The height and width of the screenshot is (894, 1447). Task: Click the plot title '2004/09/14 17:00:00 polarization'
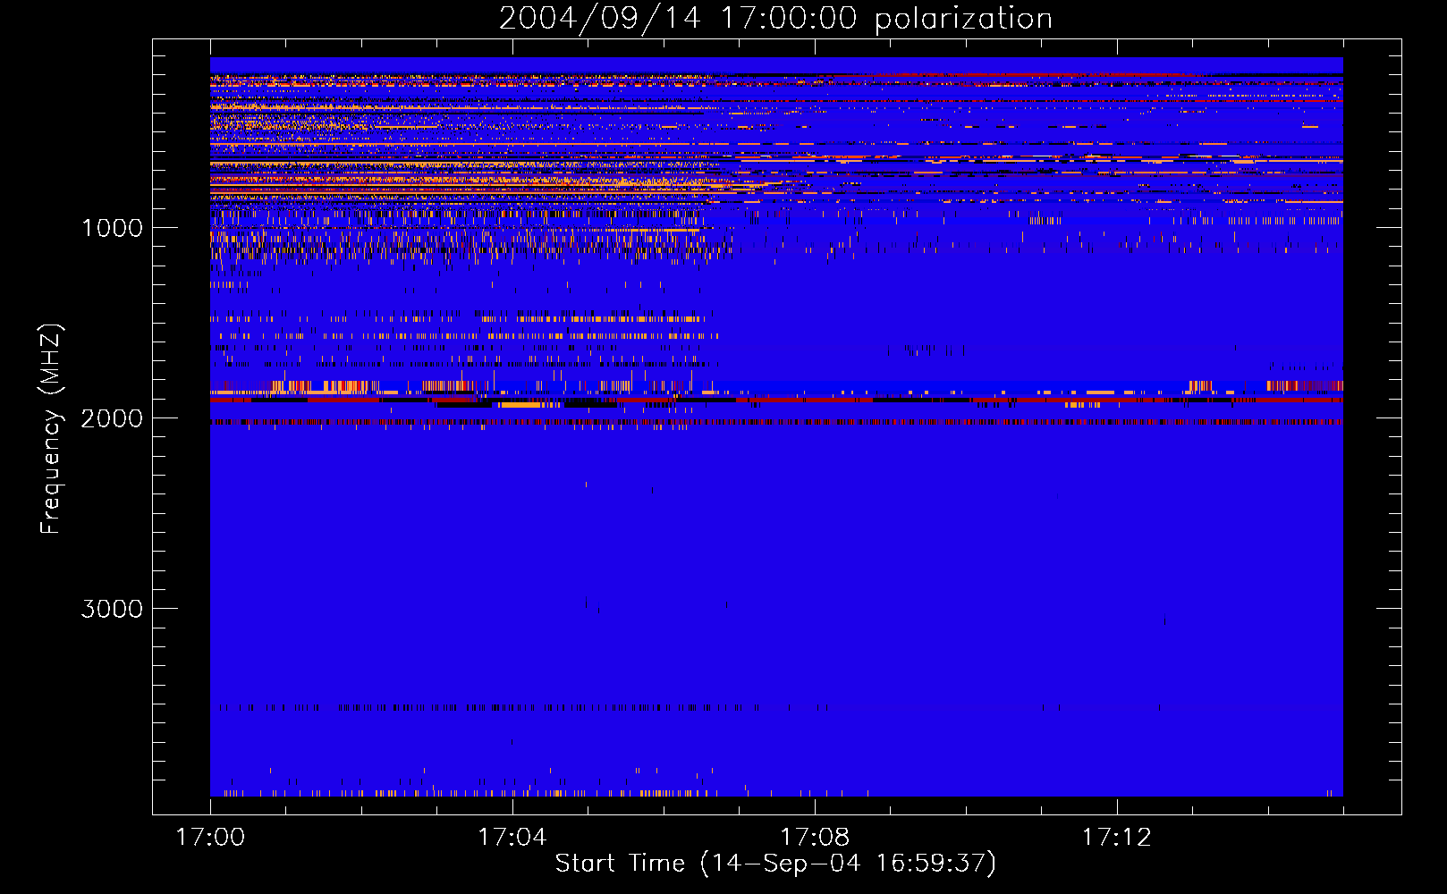(775, 19)
